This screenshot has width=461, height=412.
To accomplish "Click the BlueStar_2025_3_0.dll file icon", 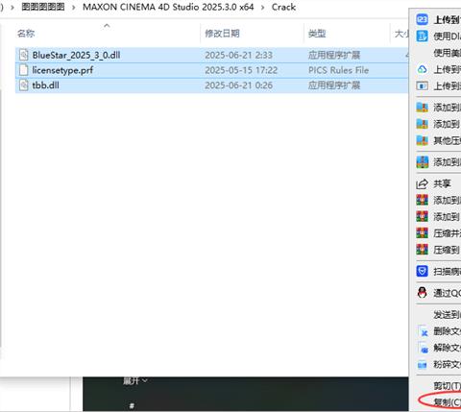I will [x=23, y=55].
